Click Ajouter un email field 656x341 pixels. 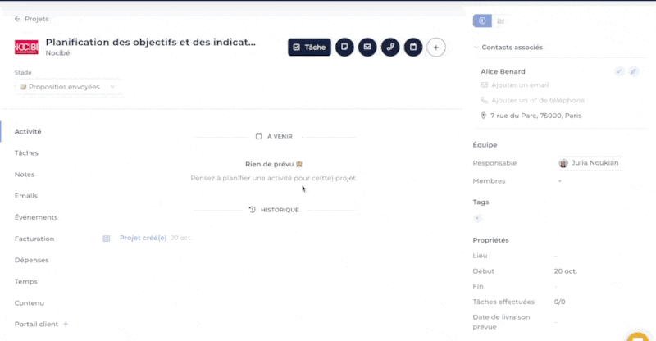[x=520, y=85]
